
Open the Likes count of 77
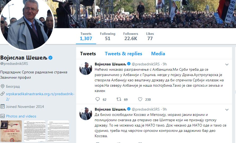150,36
